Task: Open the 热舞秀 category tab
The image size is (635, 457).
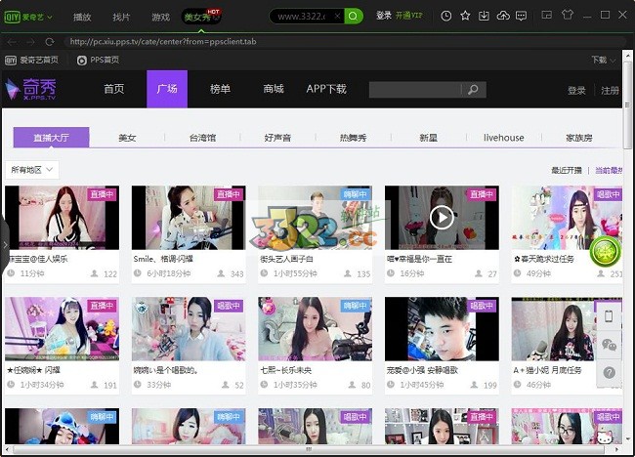Action: click(356, 138)
